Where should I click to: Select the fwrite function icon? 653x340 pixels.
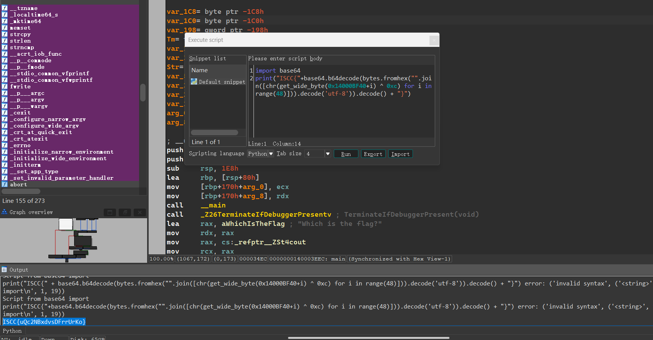(x=5, y=86)
